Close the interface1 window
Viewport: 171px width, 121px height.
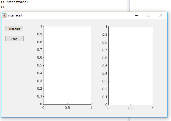tap(161, 15)
